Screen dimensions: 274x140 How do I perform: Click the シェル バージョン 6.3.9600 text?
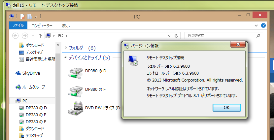(168, 66)
